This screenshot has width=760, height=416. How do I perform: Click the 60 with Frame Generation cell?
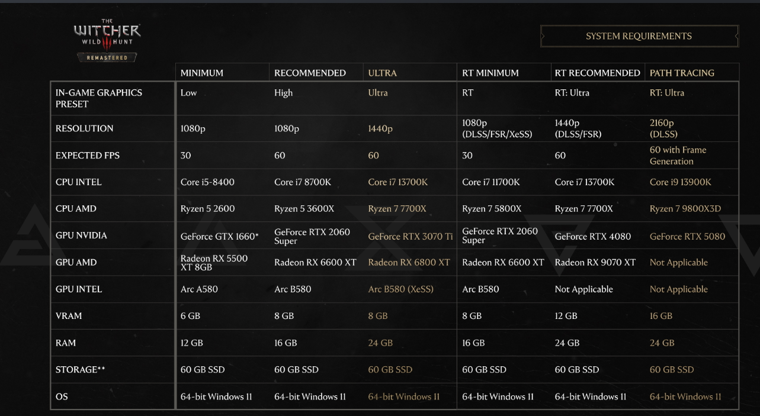pyautogui.click(x=678, y=155)
